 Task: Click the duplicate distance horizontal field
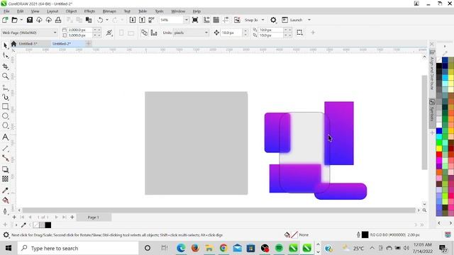(x=271, y=30)
